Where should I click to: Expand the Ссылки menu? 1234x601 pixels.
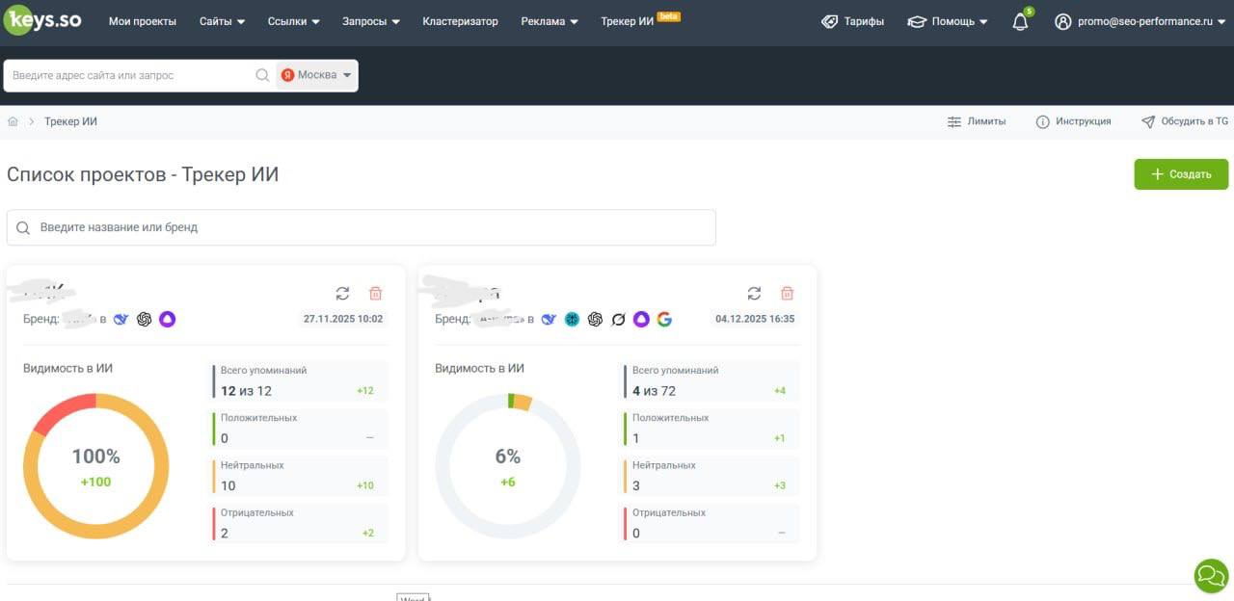coord(293,21)
